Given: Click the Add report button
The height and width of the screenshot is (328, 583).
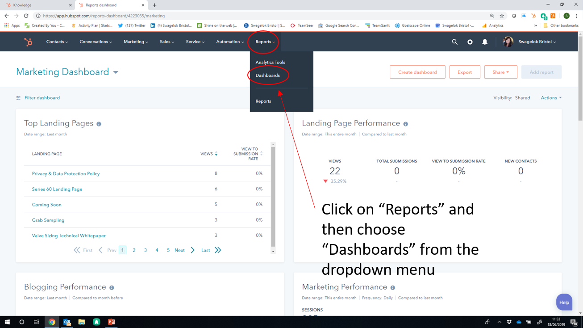Looking at the screenshot, I should pos(541,72).
